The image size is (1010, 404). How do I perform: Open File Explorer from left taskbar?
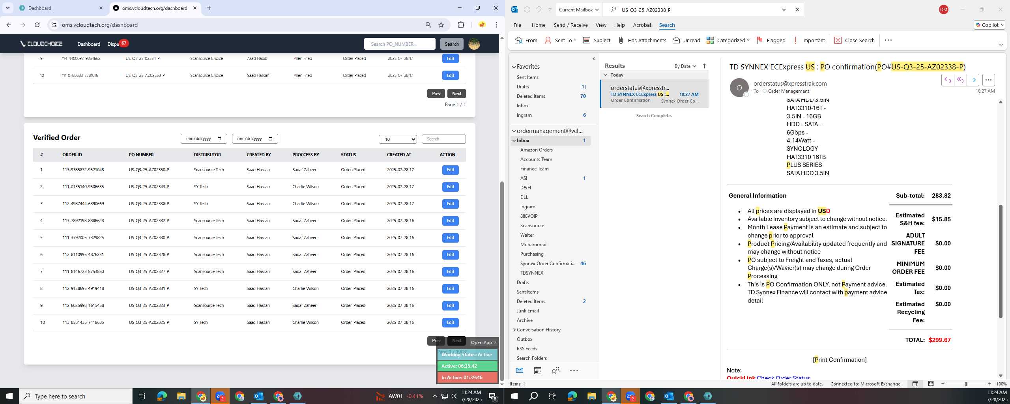(x=181, y=396)
